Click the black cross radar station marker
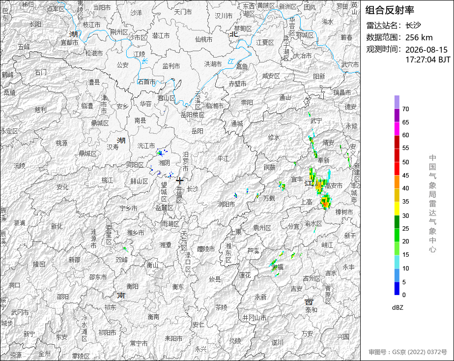454x361 pixels. coord(180,181)
